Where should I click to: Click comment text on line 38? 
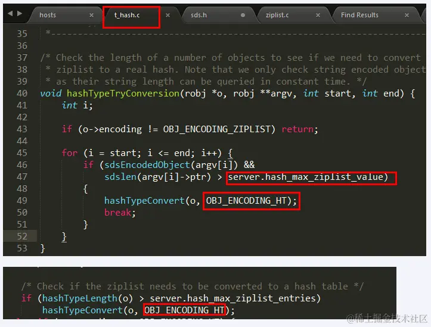coord(235,70)
